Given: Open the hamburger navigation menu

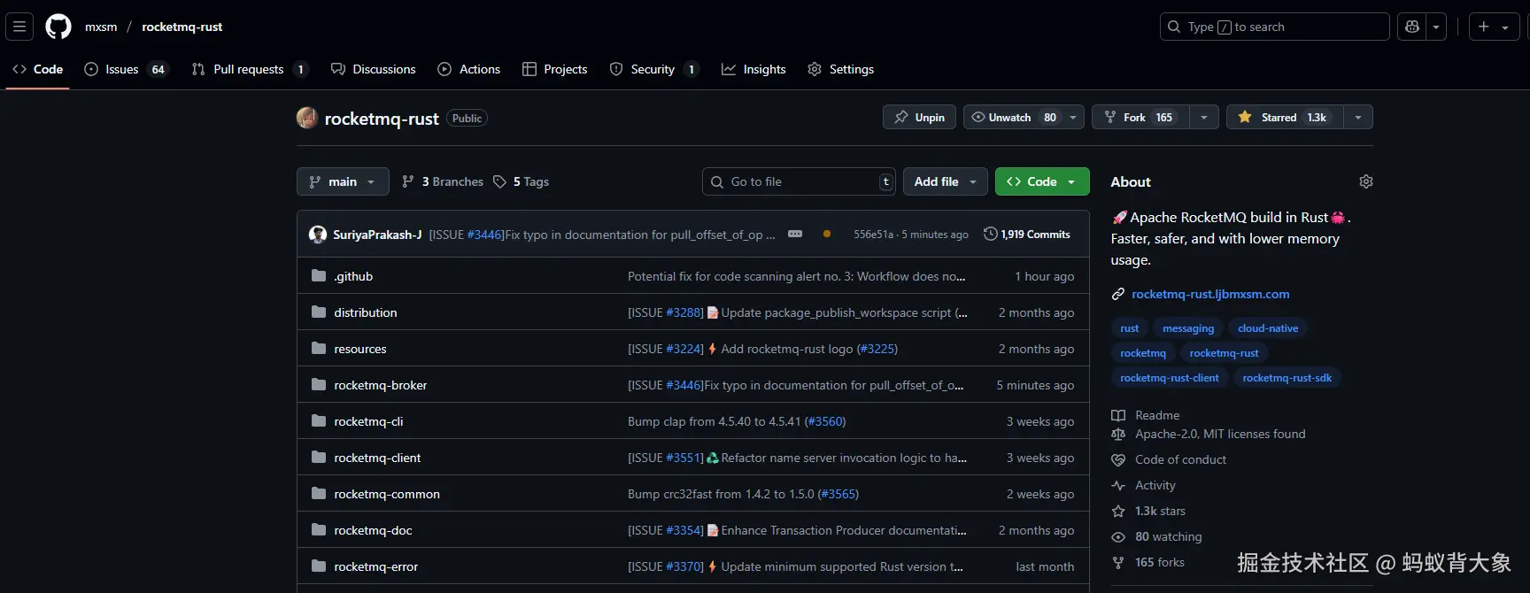Looking at the screenshot, I should pos(19,27).
